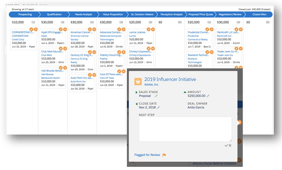Select the Id. Decision Makers stage

pyautogui.click(x=142, y=14)
